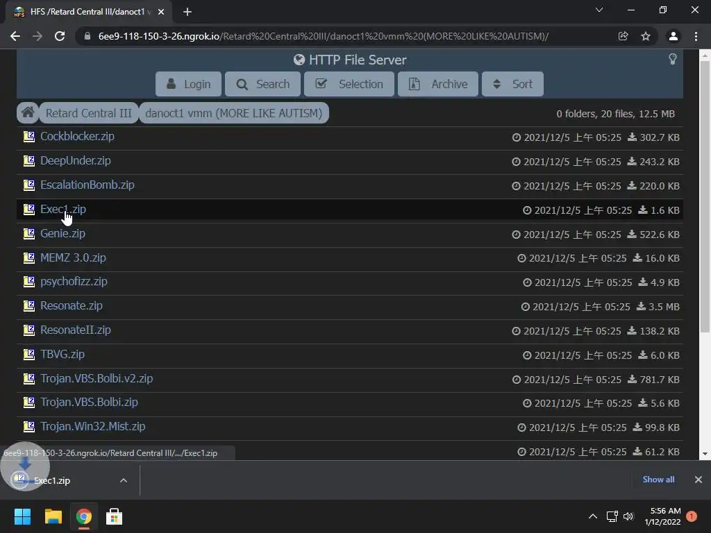Screen dimensions: 711x533
Task: Open Microsoft Store from taskbar
Action: tap(114, 516)
